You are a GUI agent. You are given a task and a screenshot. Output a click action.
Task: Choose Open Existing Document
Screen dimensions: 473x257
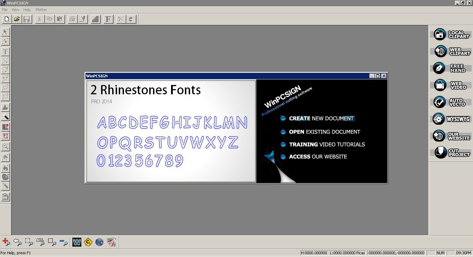click(320, 132)
